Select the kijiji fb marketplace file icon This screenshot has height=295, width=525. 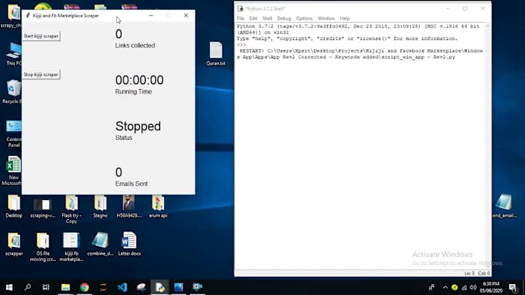[72, 247]
